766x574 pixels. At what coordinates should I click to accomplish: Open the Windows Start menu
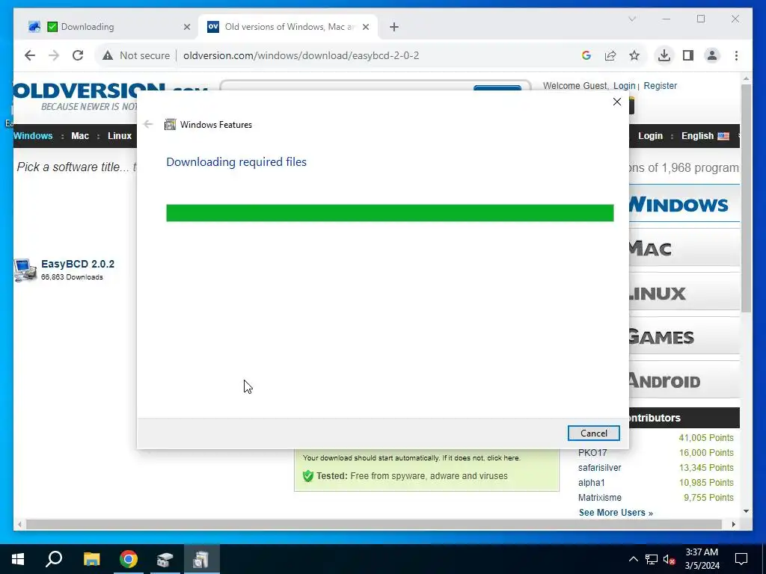pyautogui.click(x=18, y=559)
